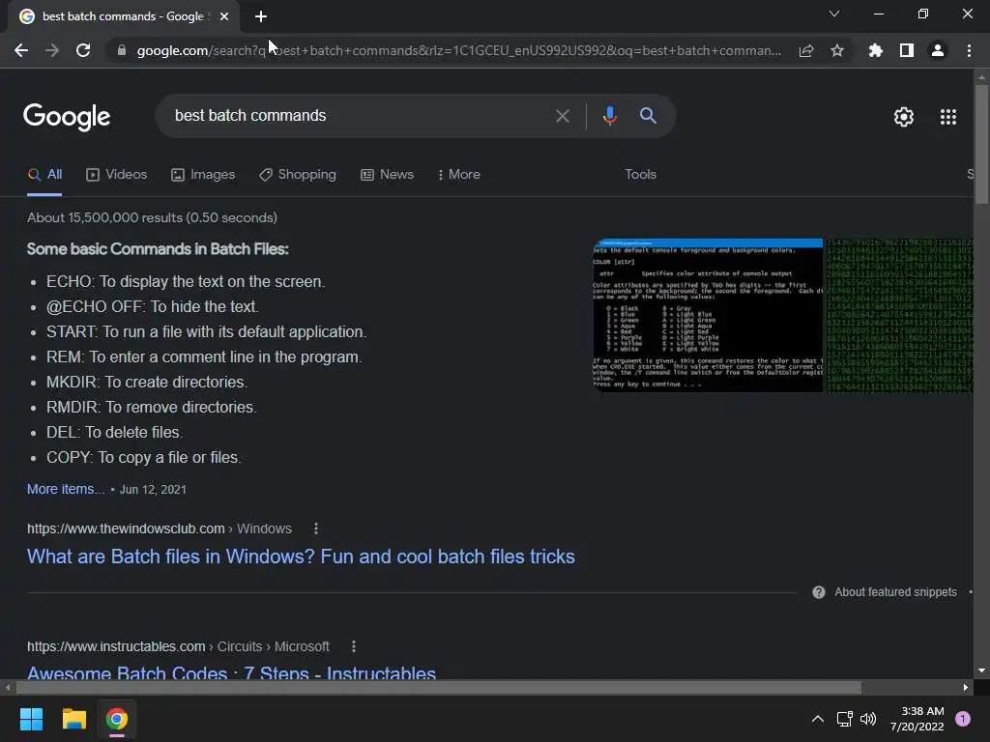Click the address bar URL
Viewport: 990px width, 742px height.
click(458, 50)
